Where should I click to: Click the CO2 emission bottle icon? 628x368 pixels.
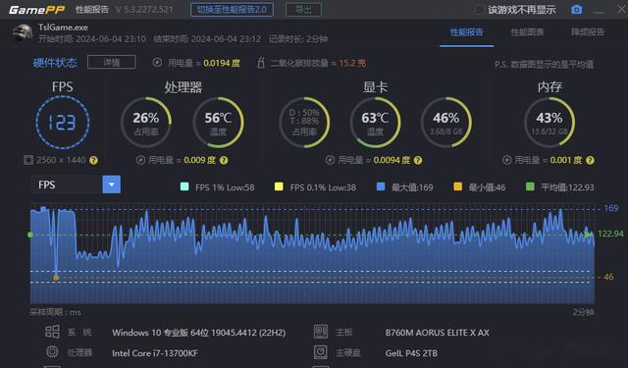pos(261,63)
